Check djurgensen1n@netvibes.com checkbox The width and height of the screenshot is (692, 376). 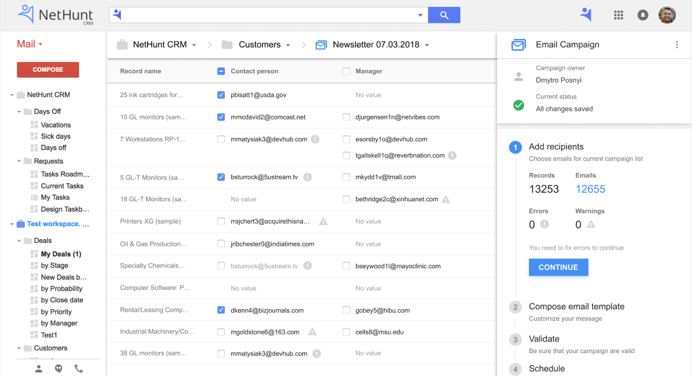coord(346,117)
